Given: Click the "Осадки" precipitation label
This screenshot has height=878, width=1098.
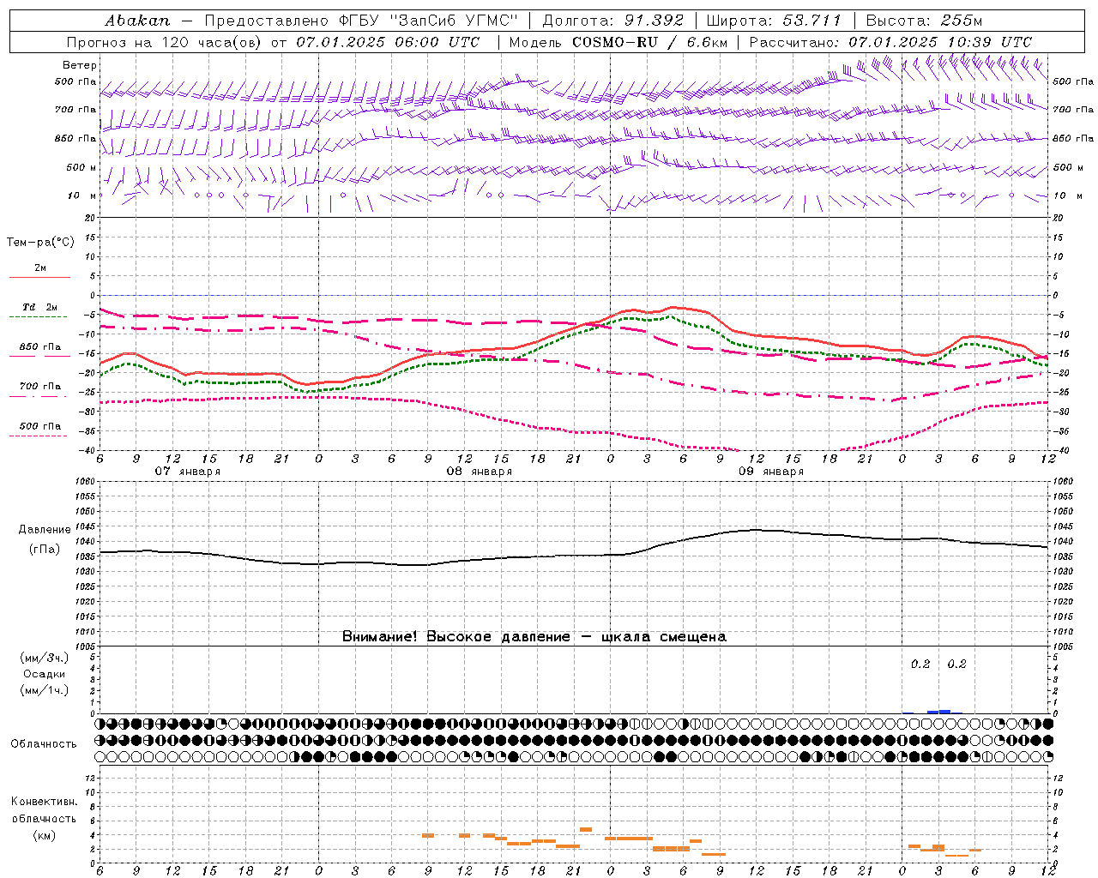Looking at the screenshot, I should [x=45, y=674].
